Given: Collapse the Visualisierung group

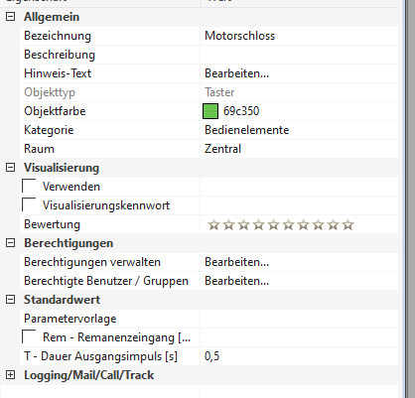Looking at the screenshot, I should coord(11,168).
